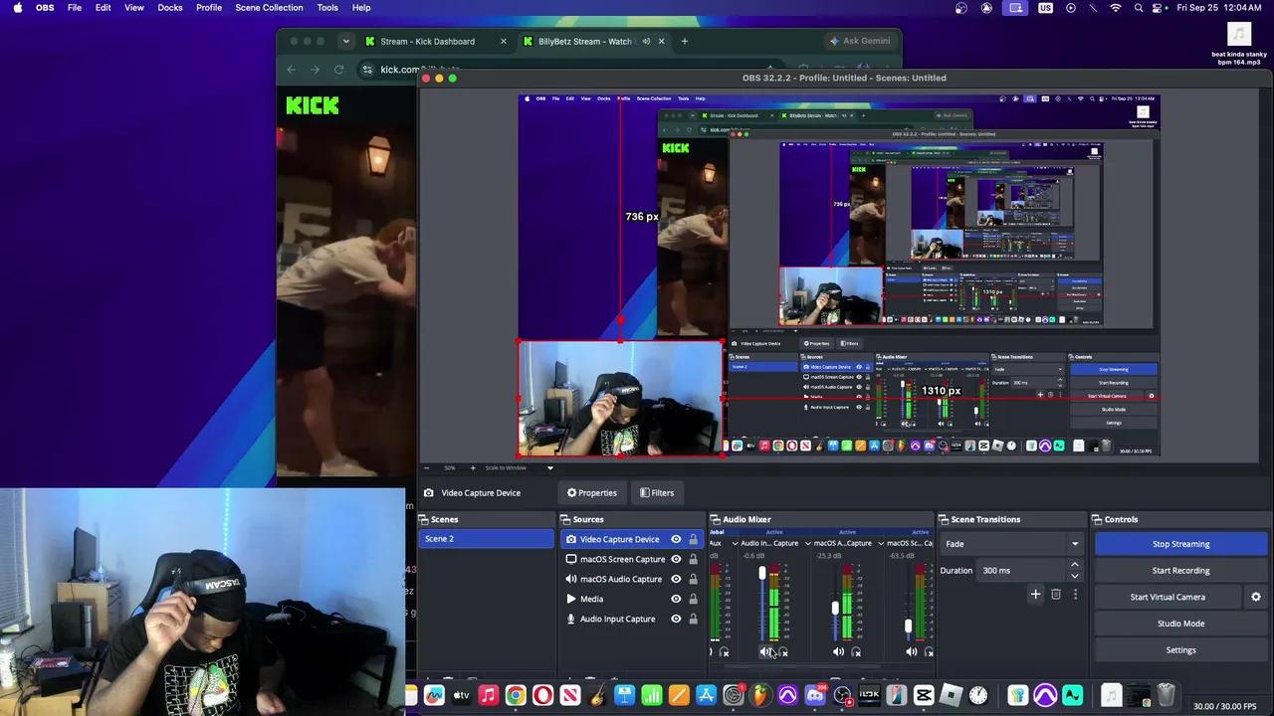The height and width of the screenshot is (716, 1274).
Task: Launch Opera browser from the dock
Action: click(x=542, y=696)
